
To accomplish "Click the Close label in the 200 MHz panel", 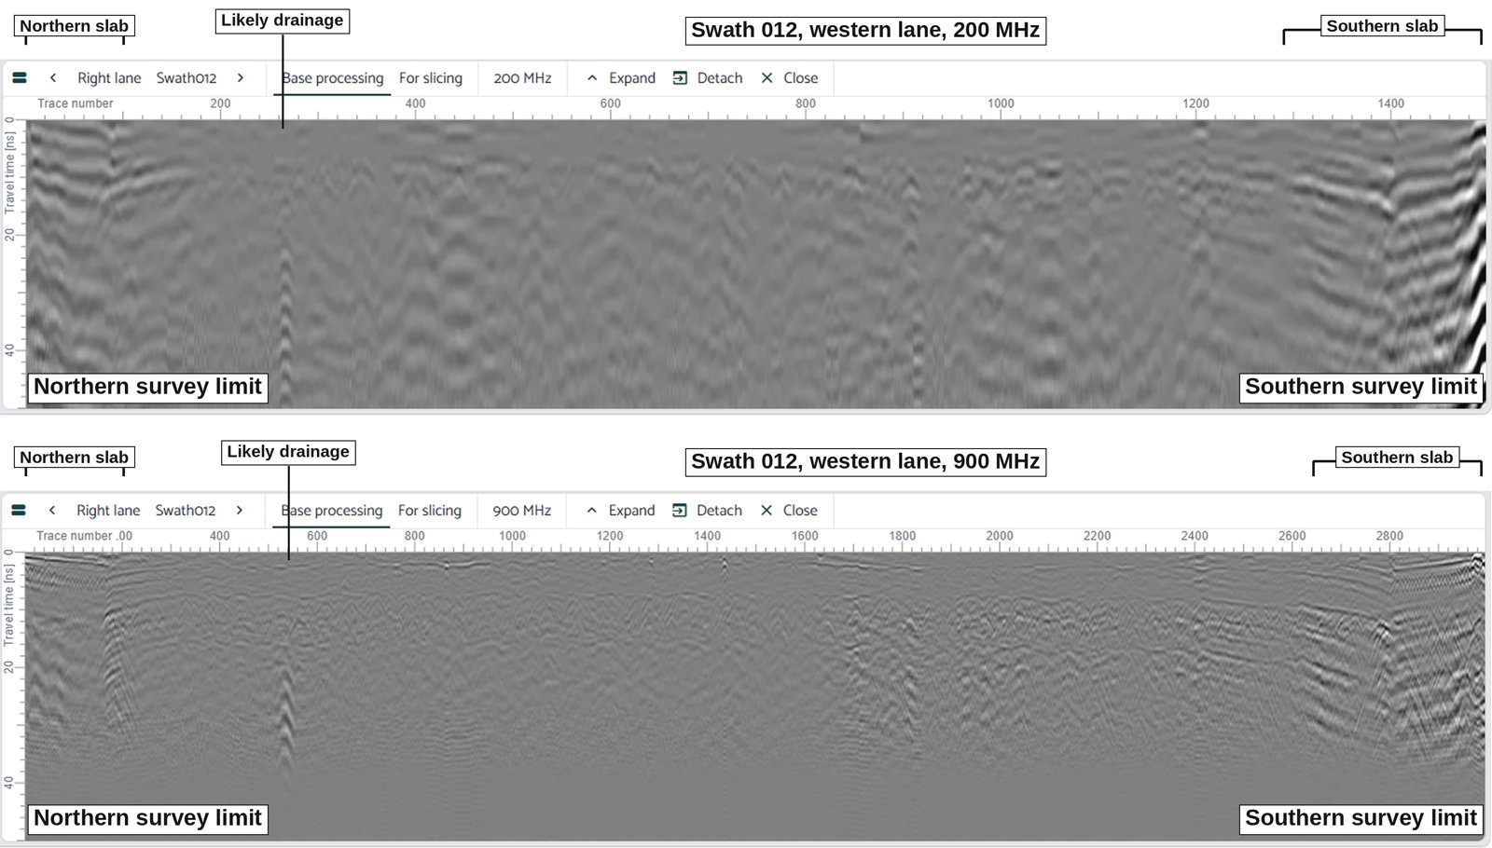I will [801, 78].
